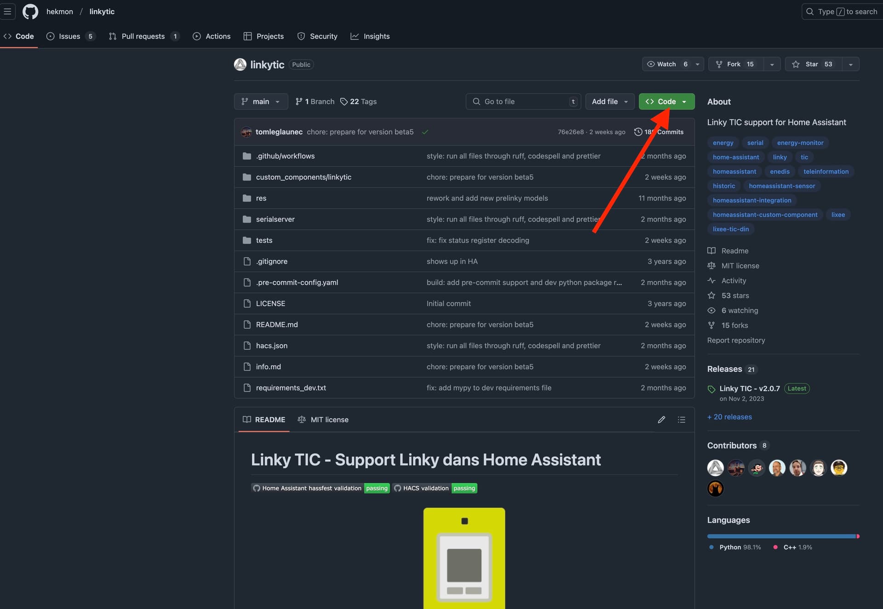Expand the star lists dropdown arrow
The width and height of the screenshot is (883, 609).
coord(851,64)
